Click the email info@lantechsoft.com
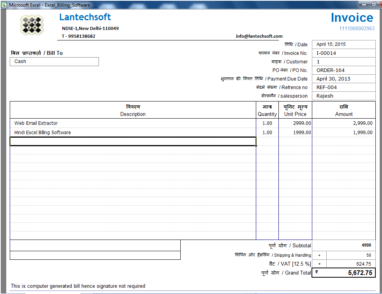Image resolution: width=382 pixels, height=294 pixels. click(x=259, y=36)
